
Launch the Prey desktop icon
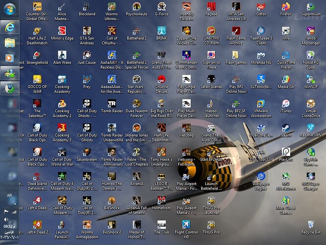pyautogui.click(x=87, y=82)
